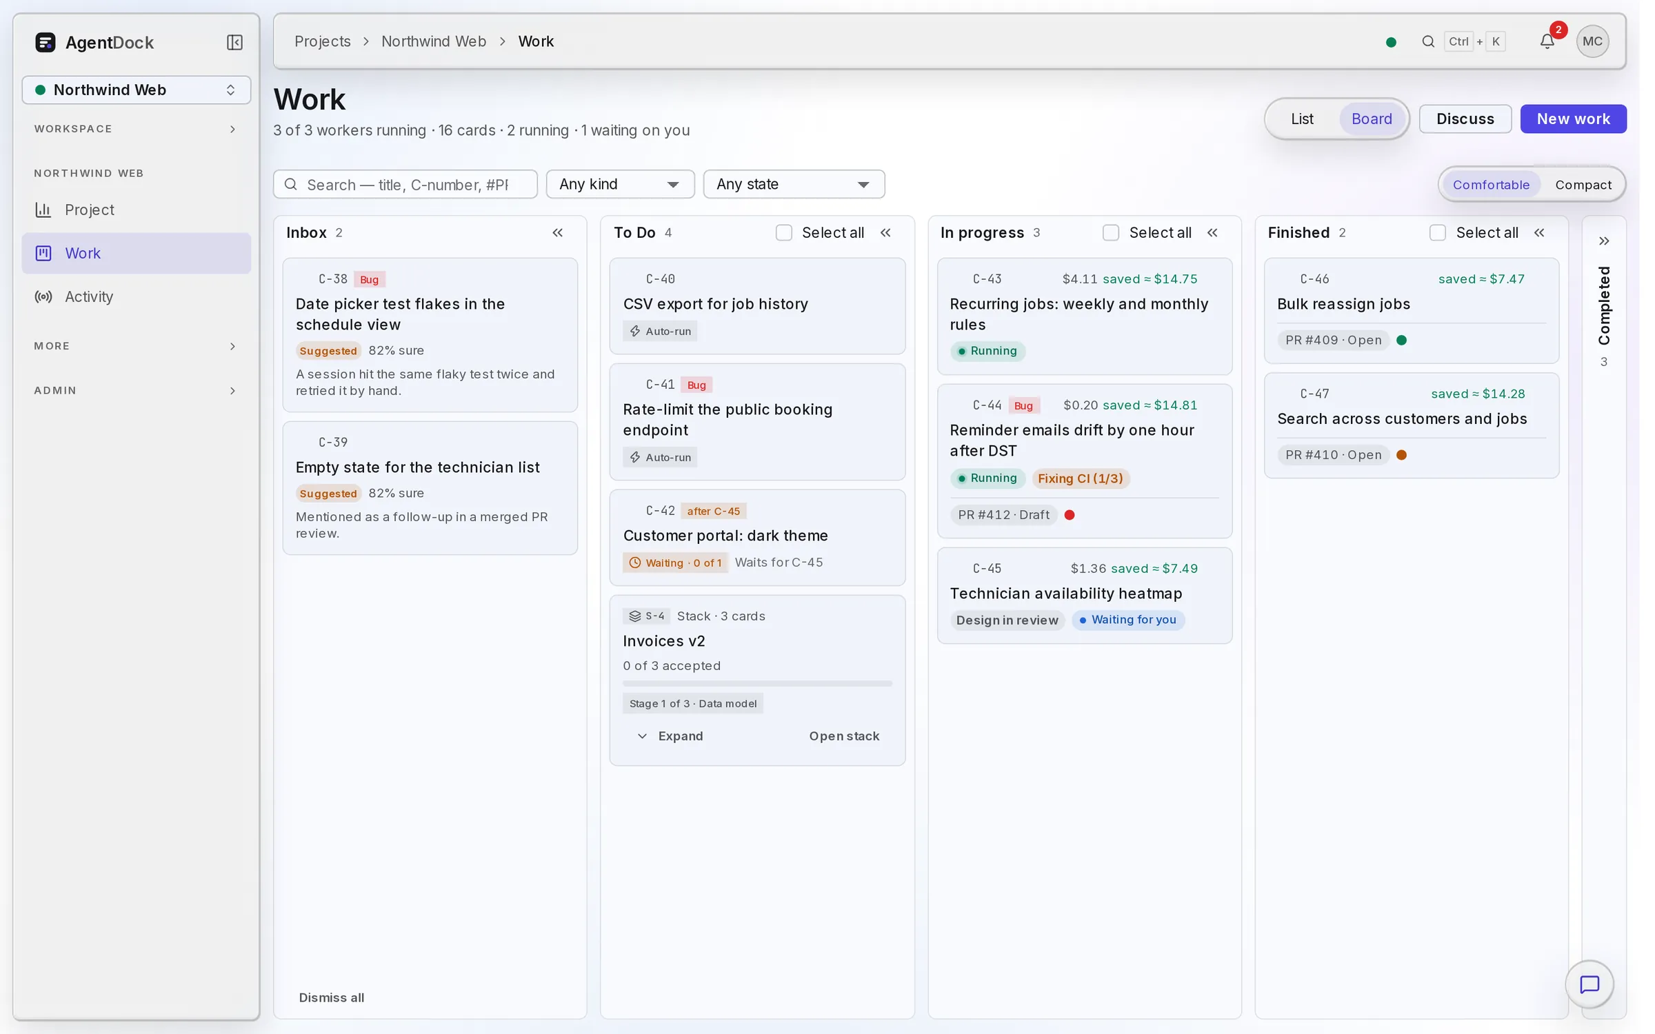Click the search magnifier in top bar
Viewport: 1655px width, 1034px height.
tap(1428, 41)
